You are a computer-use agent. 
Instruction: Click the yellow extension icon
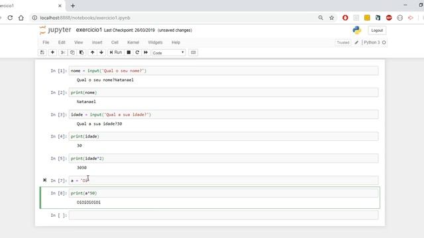point(367,18)
